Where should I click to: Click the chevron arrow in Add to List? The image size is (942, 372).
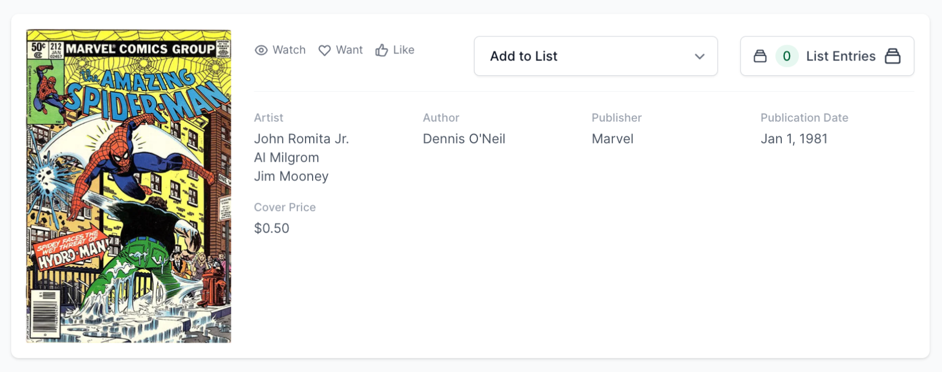pos(699,56)
